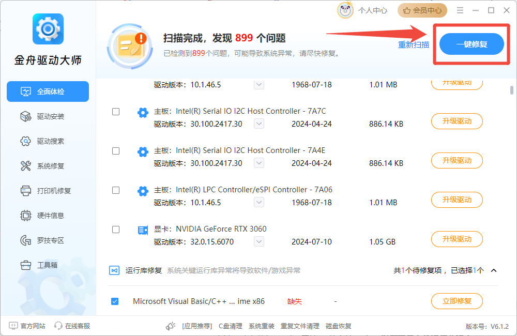Click 一键修复 one-click repair button

click(472, 44)
